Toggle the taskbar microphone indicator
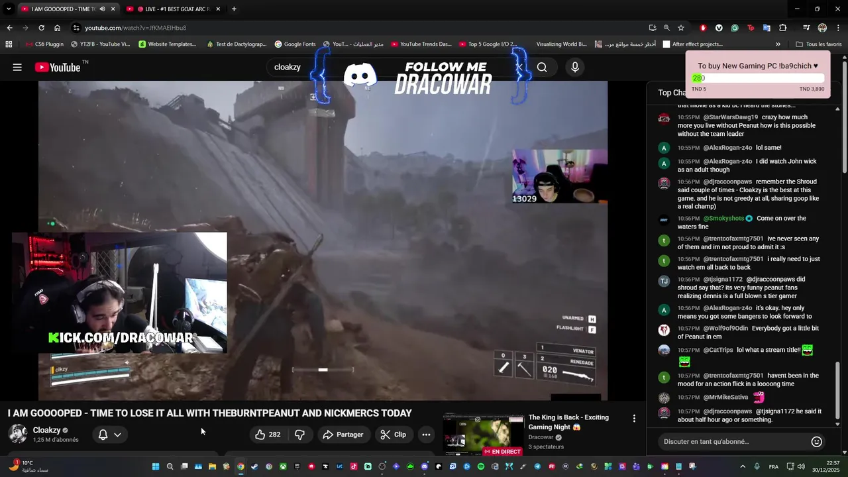This screenshot has height=477, width=848. (x=757, y=466)
